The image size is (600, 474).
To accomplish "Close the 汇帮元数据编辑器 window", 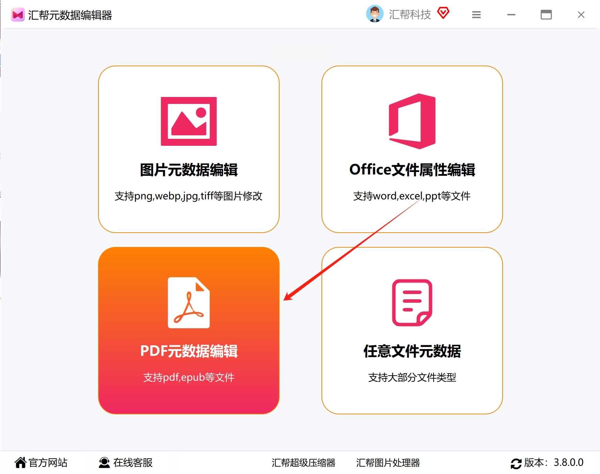I will point(581,15).
